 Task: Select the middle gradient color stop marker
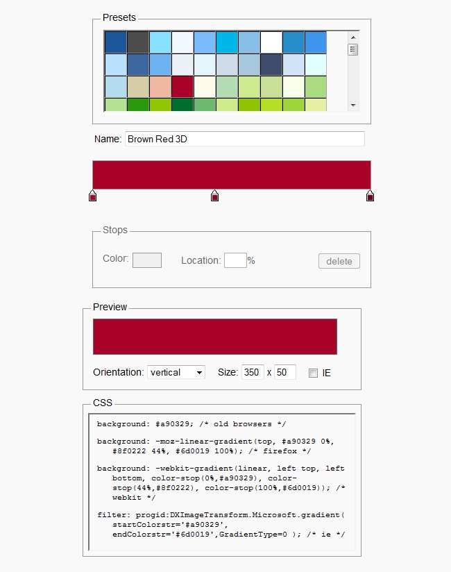[x=214, y=196]
